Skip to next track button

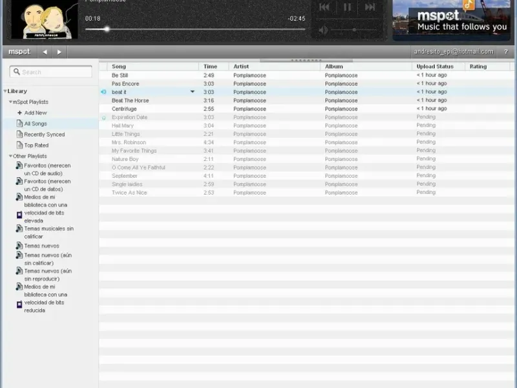370,7
